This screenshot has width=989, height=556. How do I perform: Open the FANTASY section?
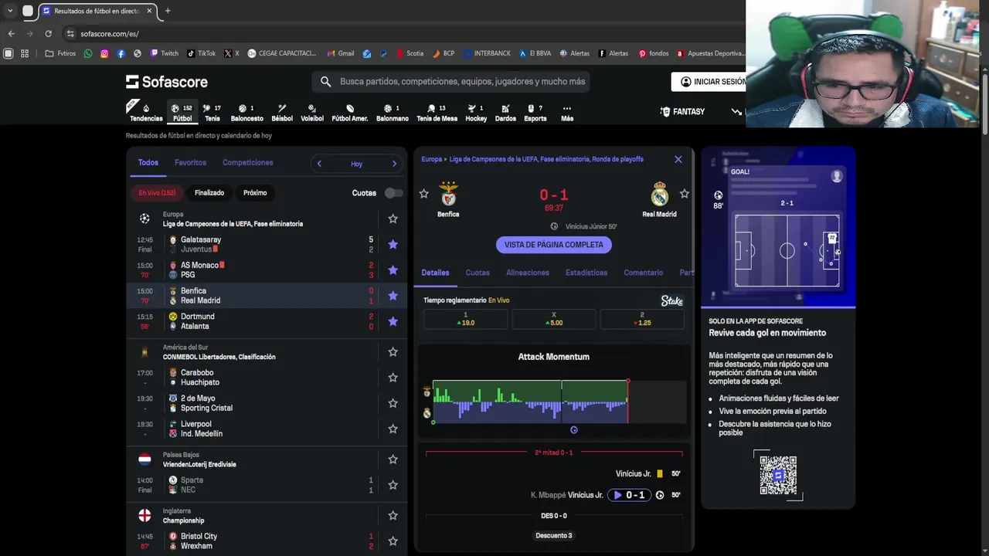[x=682, y=112]
